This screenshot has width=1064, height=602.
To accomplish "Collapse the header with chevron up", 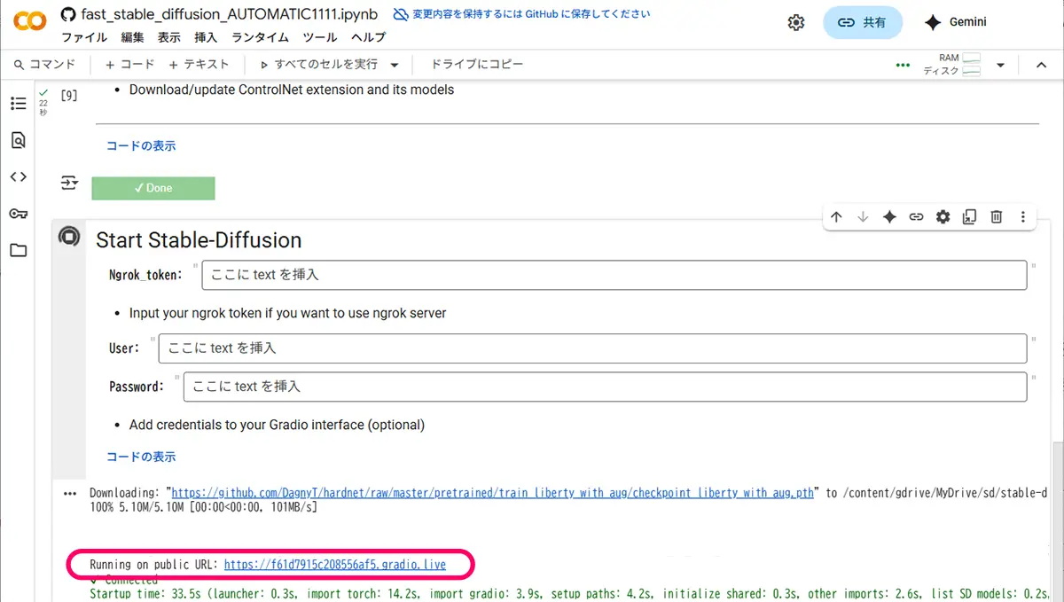I will 1043,65.
